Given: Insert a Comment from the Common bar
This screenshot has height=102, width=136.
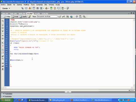Looking at the screenshot, I should [58, 8].
